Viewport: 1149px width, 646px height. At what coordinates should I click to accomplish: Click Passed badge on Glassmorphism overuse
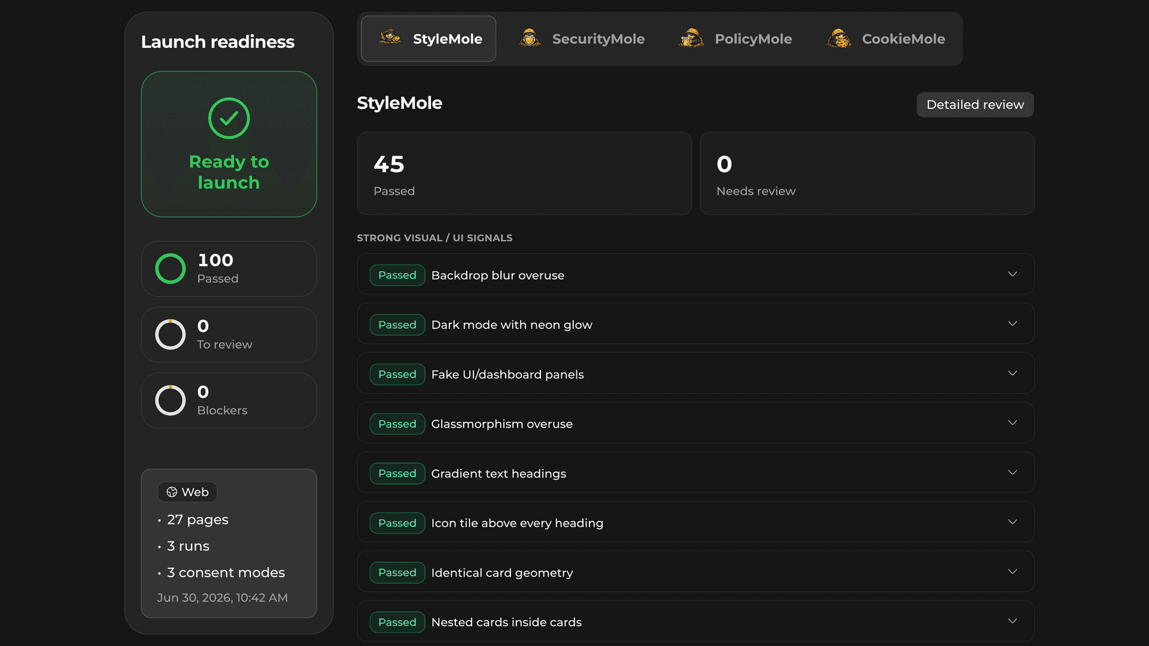coord(397,424)
